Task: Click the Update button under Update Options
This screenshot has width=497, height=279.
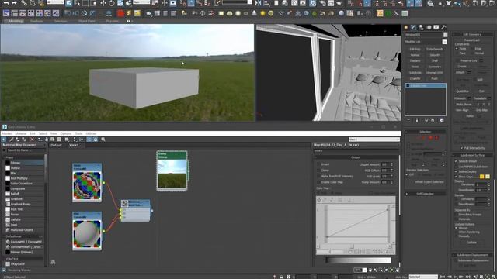Action: (471, 243)
